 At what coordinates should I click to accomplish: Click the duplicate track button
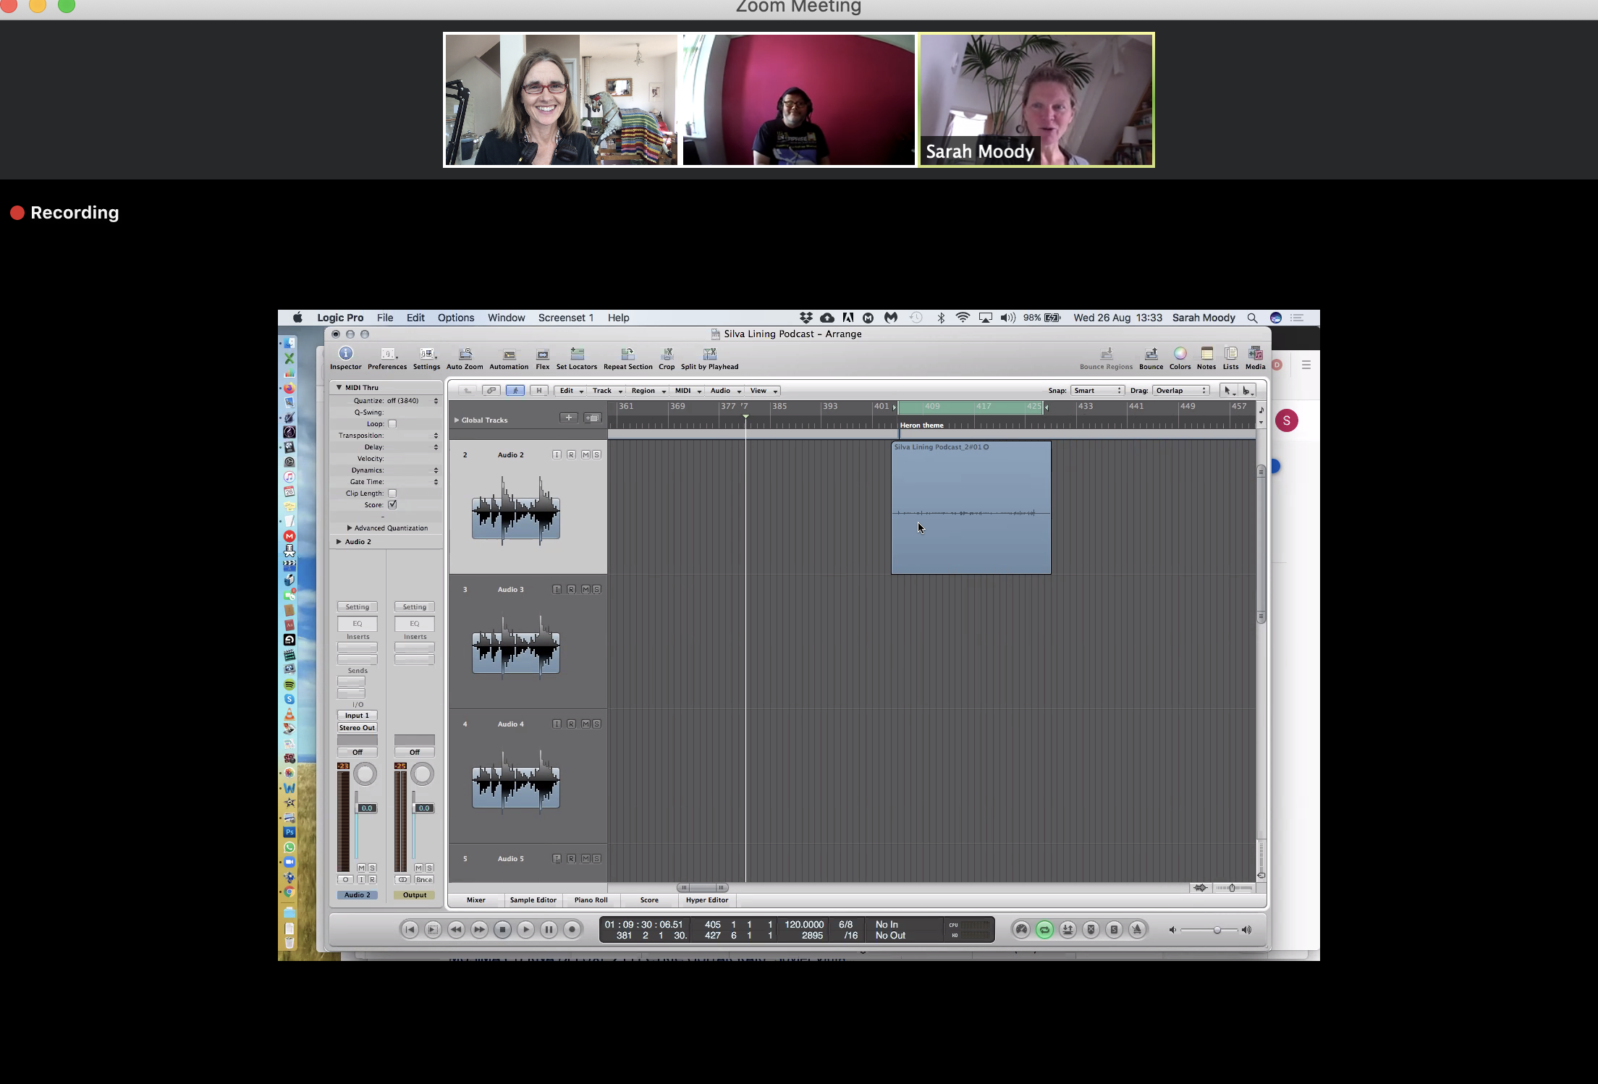click(x=593, y=418)
